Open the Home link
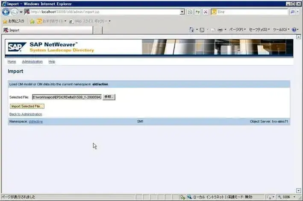 [x=12, y=62]
